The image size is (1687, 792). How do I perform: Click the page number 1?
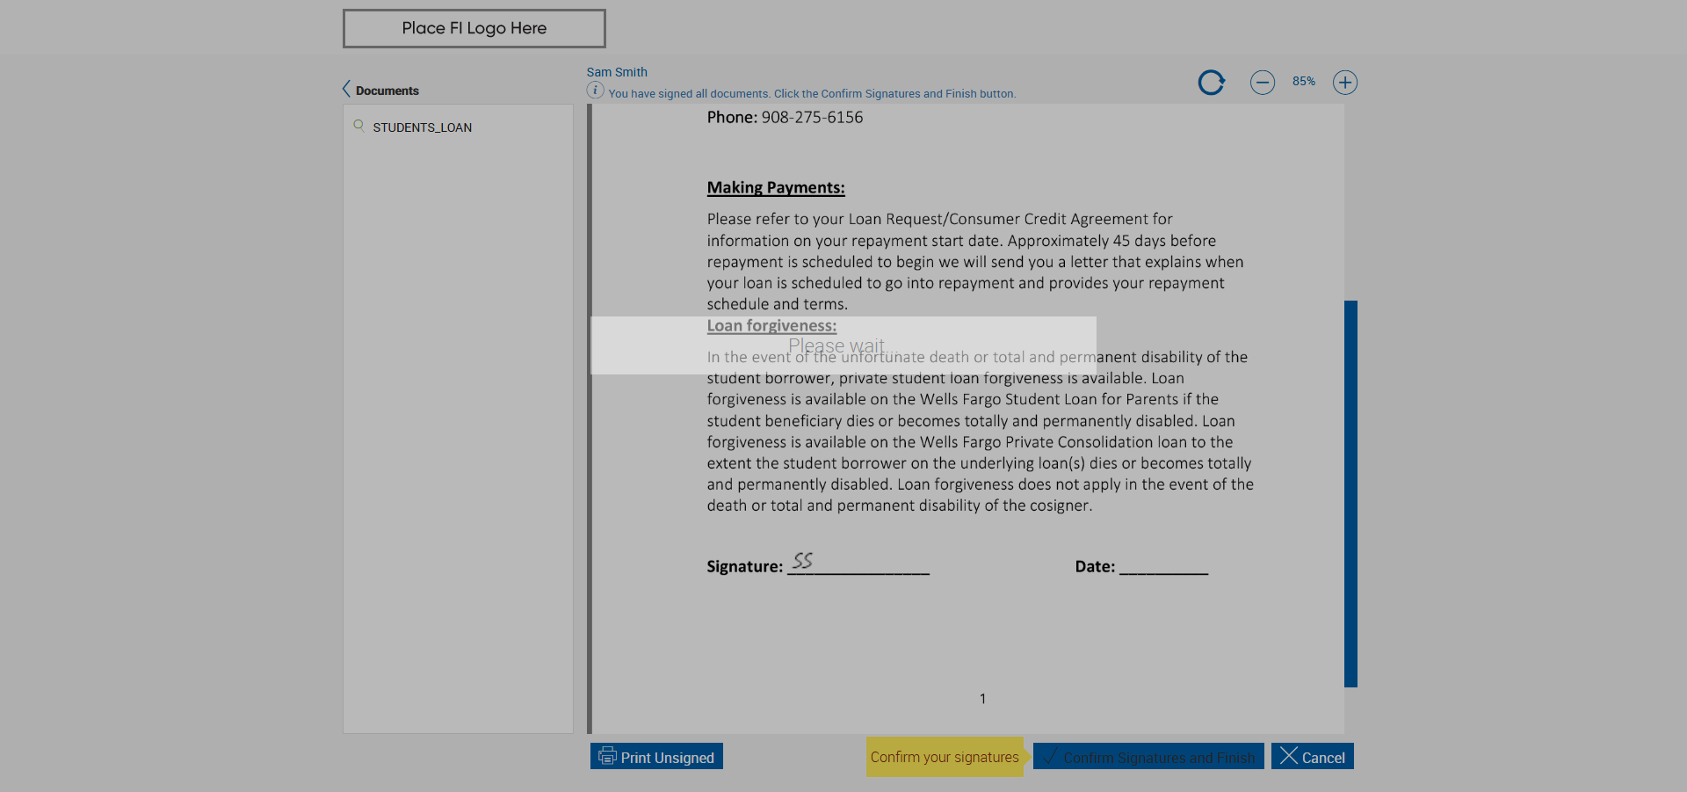[982, 699]
